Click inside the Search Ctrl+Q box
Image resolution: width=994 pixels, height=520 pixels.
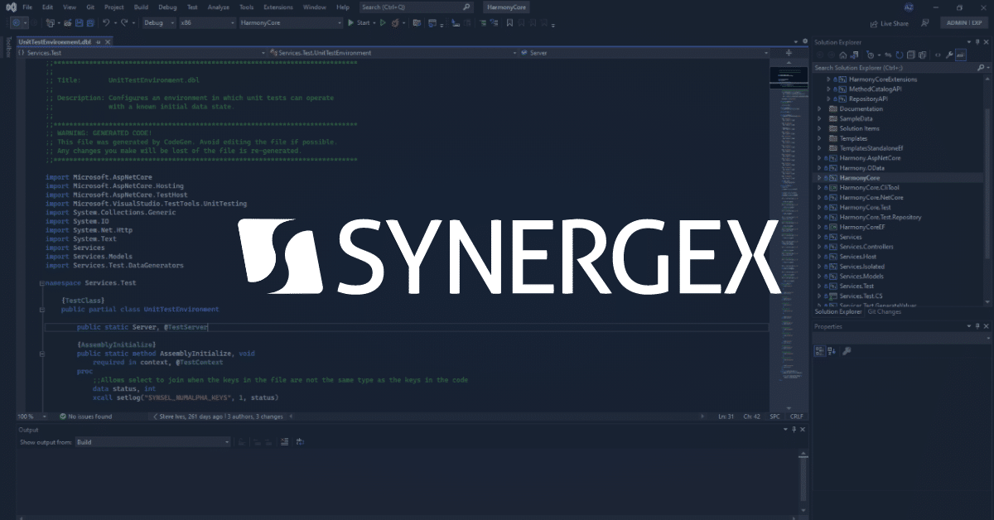[414, 7]
